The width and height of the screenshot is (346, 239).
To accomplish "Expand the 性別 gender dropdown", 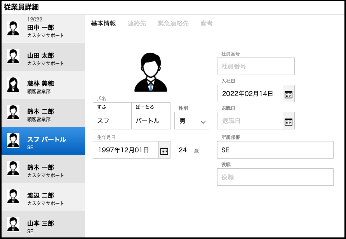I will [x=192, y=121].
